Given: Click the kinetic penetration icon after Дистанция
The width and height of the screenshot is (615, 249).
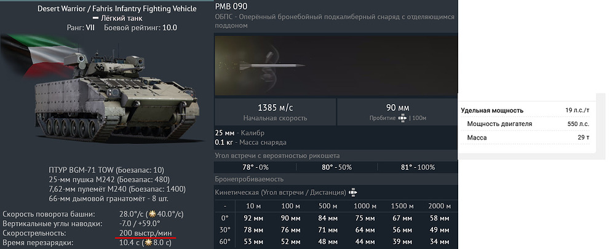Looking at the screenshot, I should [354, 192].
